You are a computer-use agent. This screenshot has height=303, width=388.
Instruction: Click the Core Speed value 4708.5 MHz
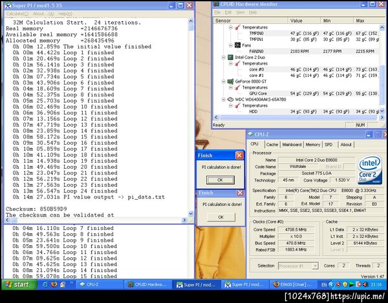[x=296, y=229]
